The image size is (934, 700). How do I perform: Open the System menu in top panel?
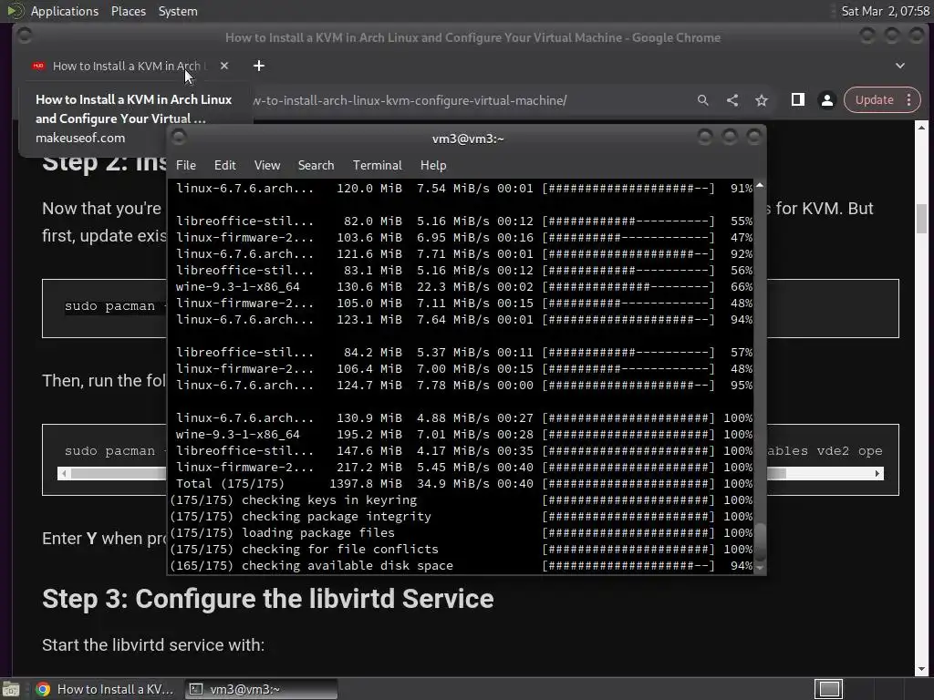(178, 11)
